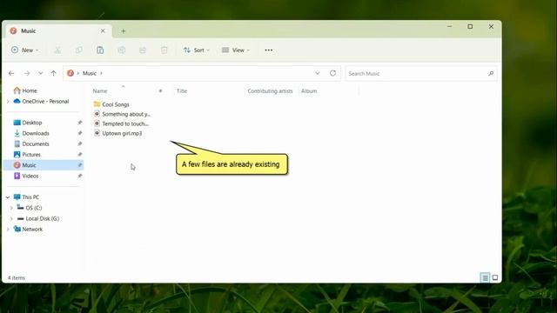Sort by the Title column header
This screenshot has width=557, height=313.
click(182, 91)
